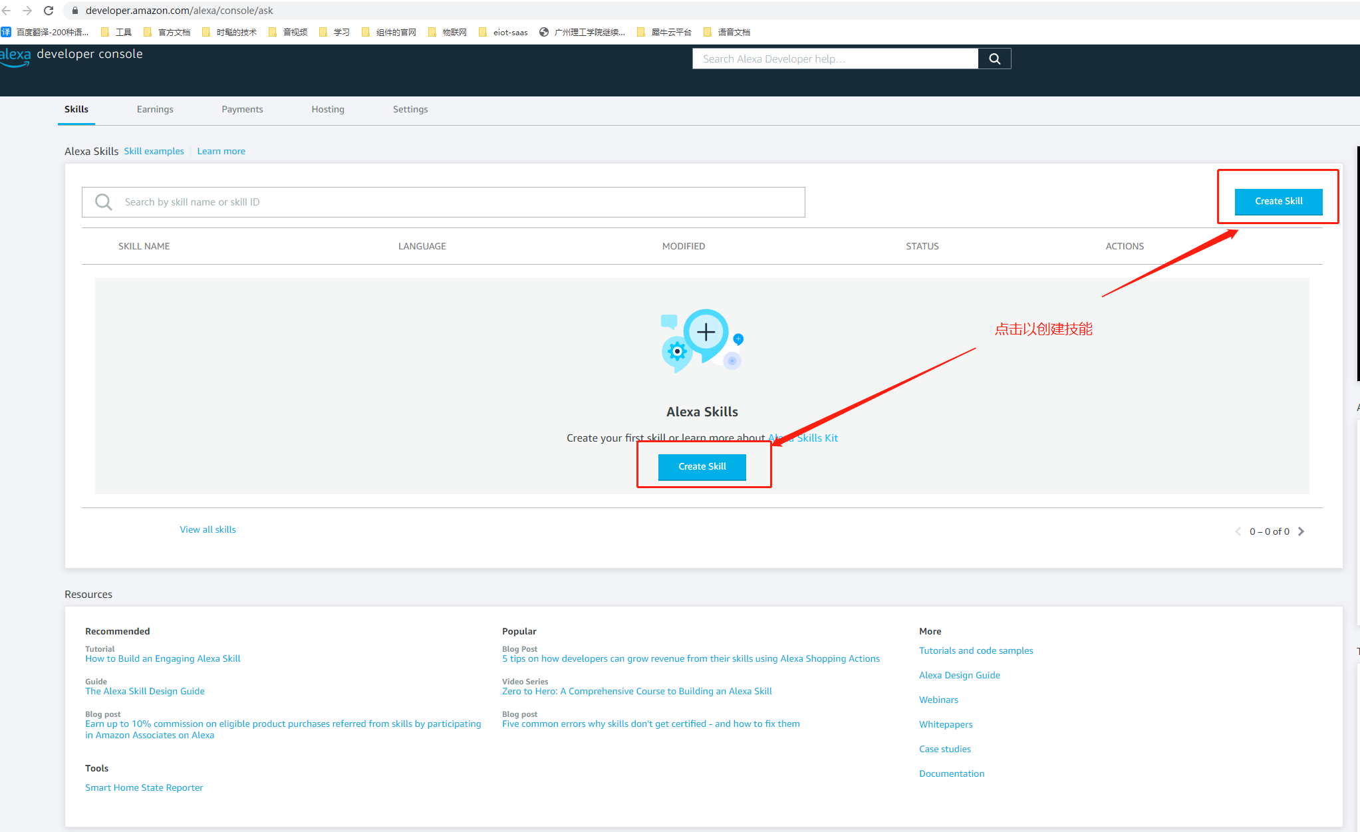Image resolution: width=1360 pixels, height=832 pixels.
Task: Go to previous page of skills list
Action: coord(1238,531)
